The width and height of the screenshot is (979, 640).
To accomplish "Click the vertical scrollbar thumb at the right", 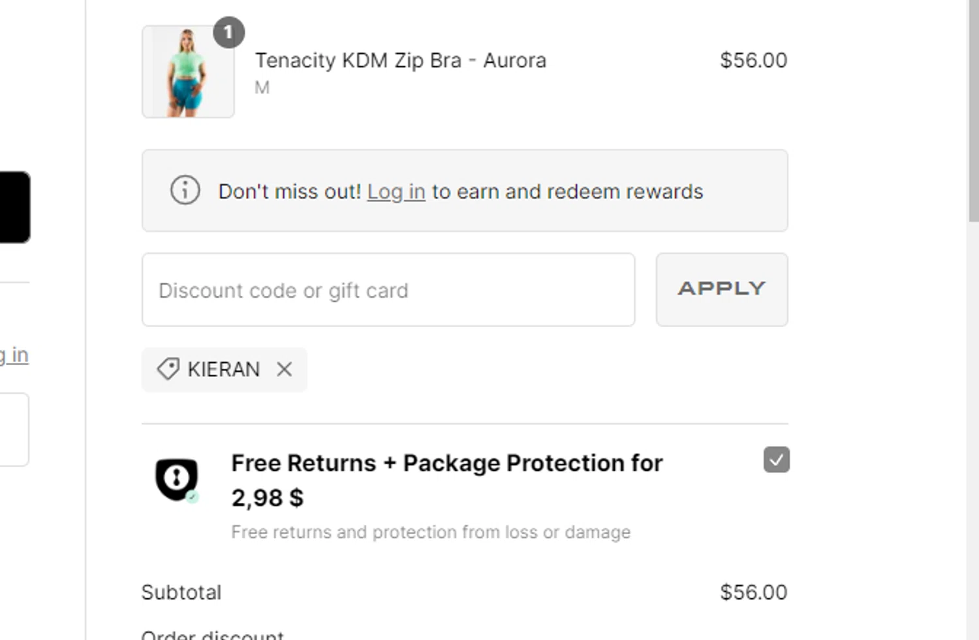I will click(x=973, y=111).
